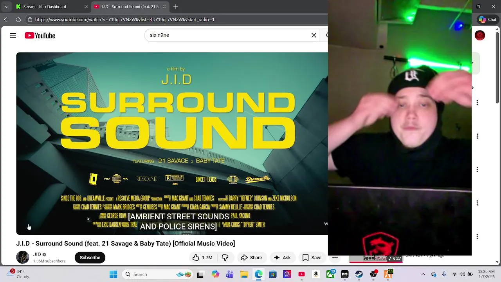Open the tab search dropdown arrow
This screenshot has width=501, height=282.
tap(6, 7)
